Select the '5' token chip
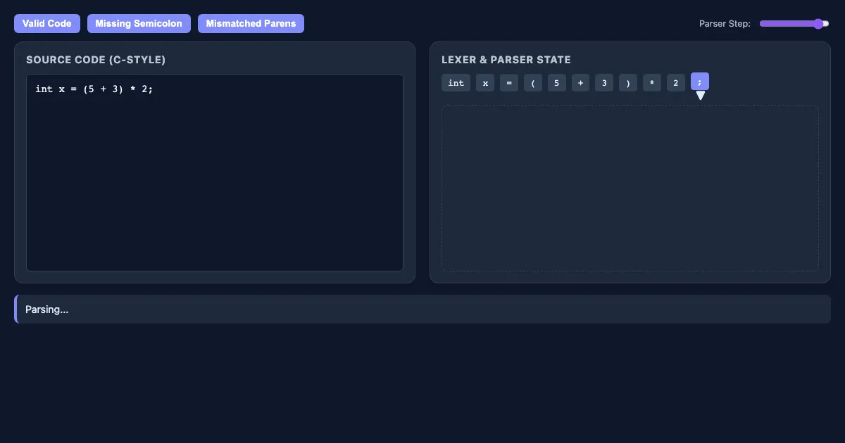The image size is (845, 443). [x=557, y=83]
